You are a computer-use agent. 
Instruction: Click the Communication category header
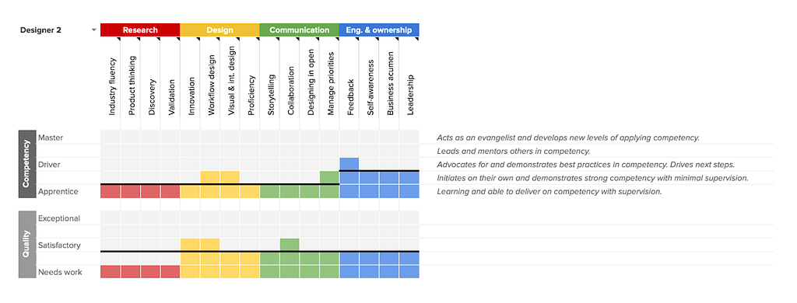pos(300,30)
